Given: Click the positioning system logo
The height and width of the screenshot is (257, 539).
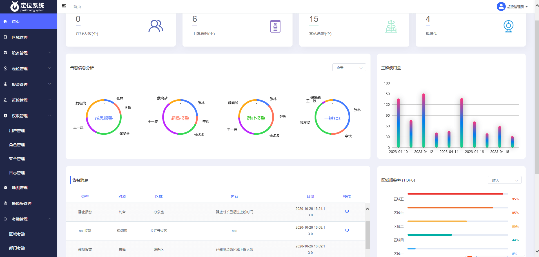Looking at the screenshot, I should [x=28, y=6].
